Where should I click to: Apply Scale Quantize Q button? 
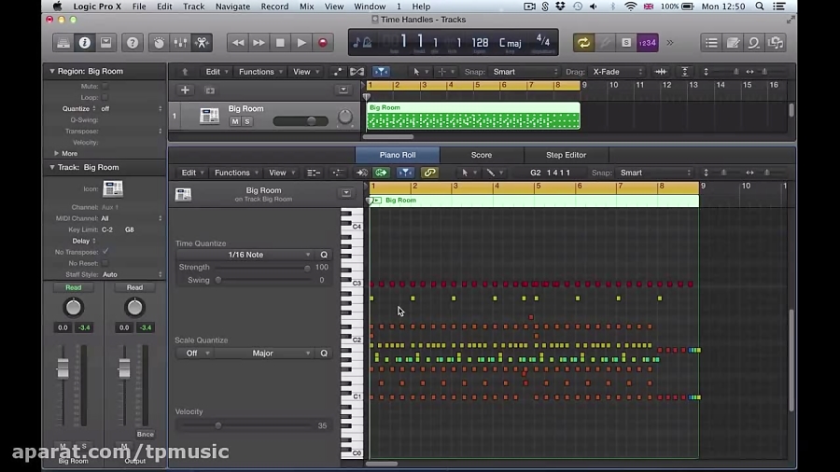tap(324, 354)
